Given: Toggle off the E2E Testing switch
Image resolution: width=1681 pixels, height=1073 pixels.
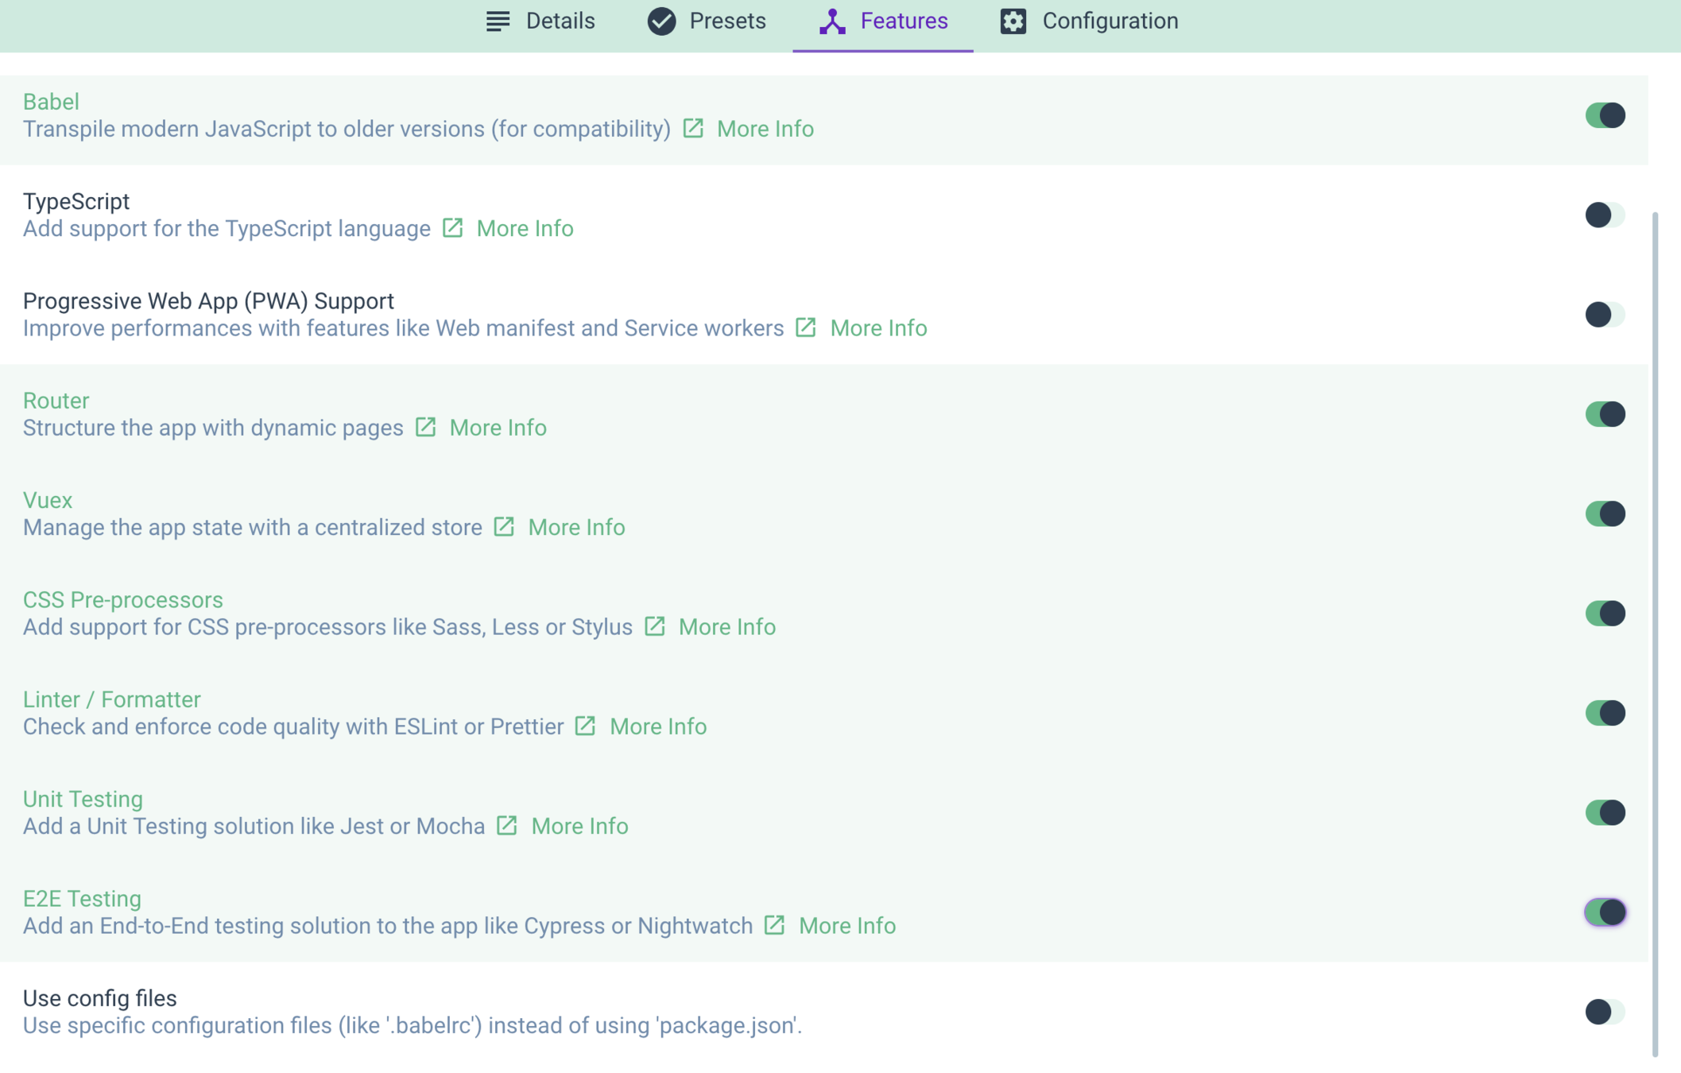Looking at the screenshot, I should tap(1604, 912).
